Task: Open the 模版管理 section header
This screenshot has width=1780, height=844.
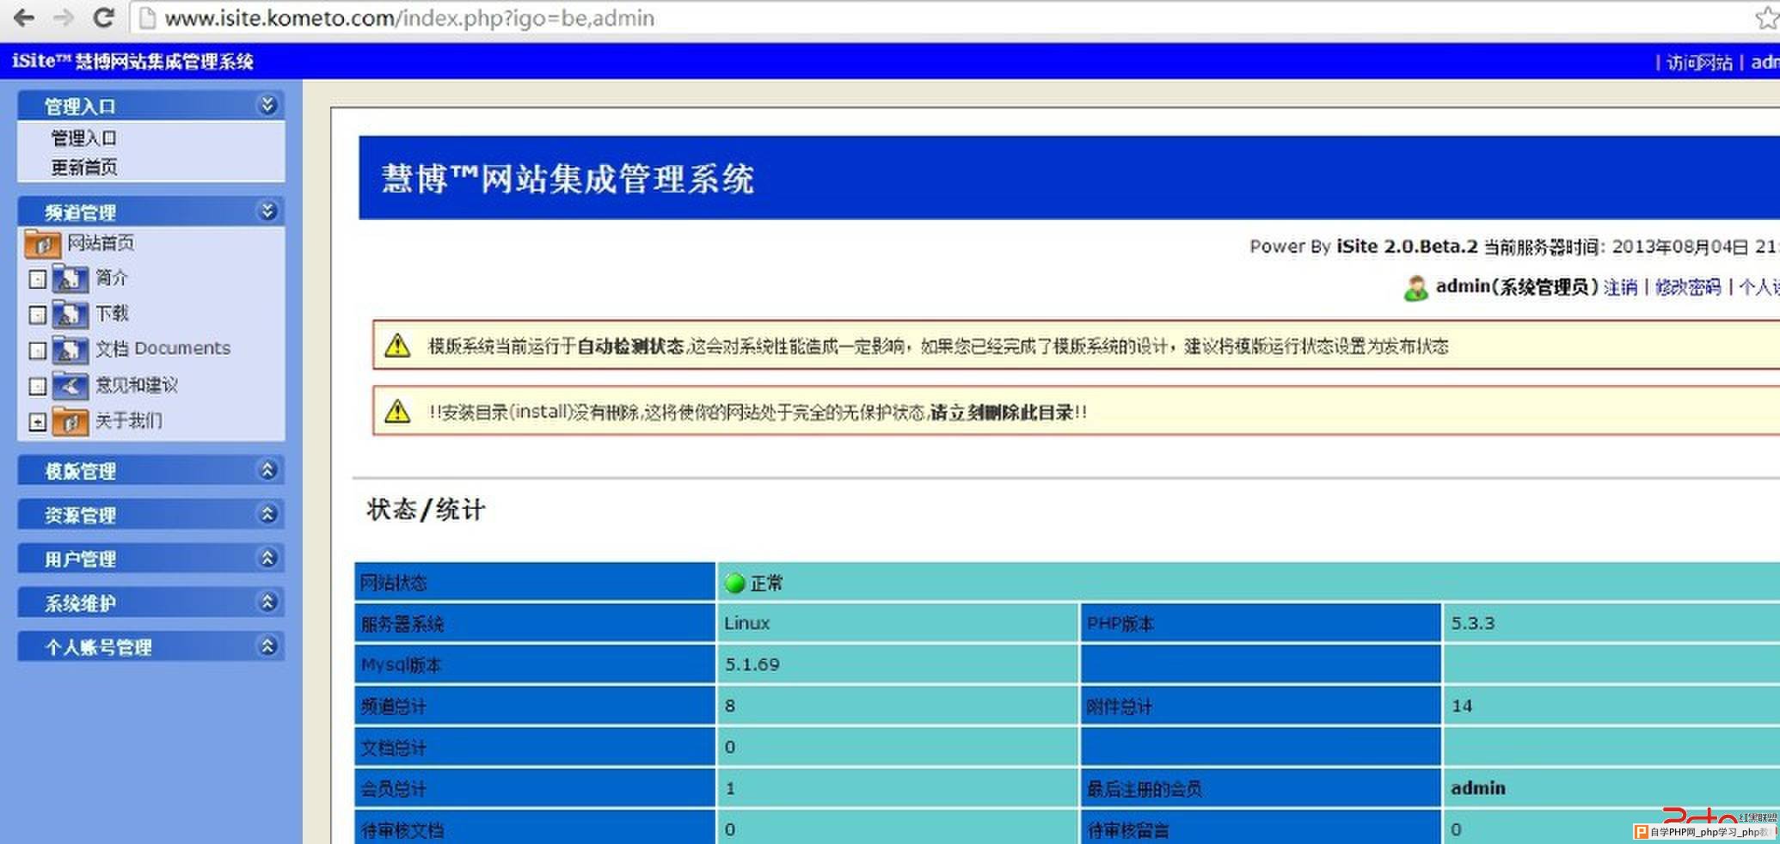Action: tap(151, 471)
